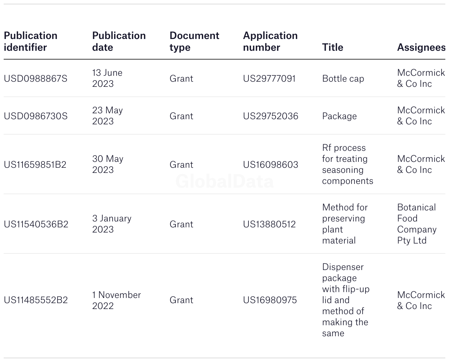Click the Application number column header
Viewport: 449px width, 362px height.
pyautogui.click(x=270, y=42)
